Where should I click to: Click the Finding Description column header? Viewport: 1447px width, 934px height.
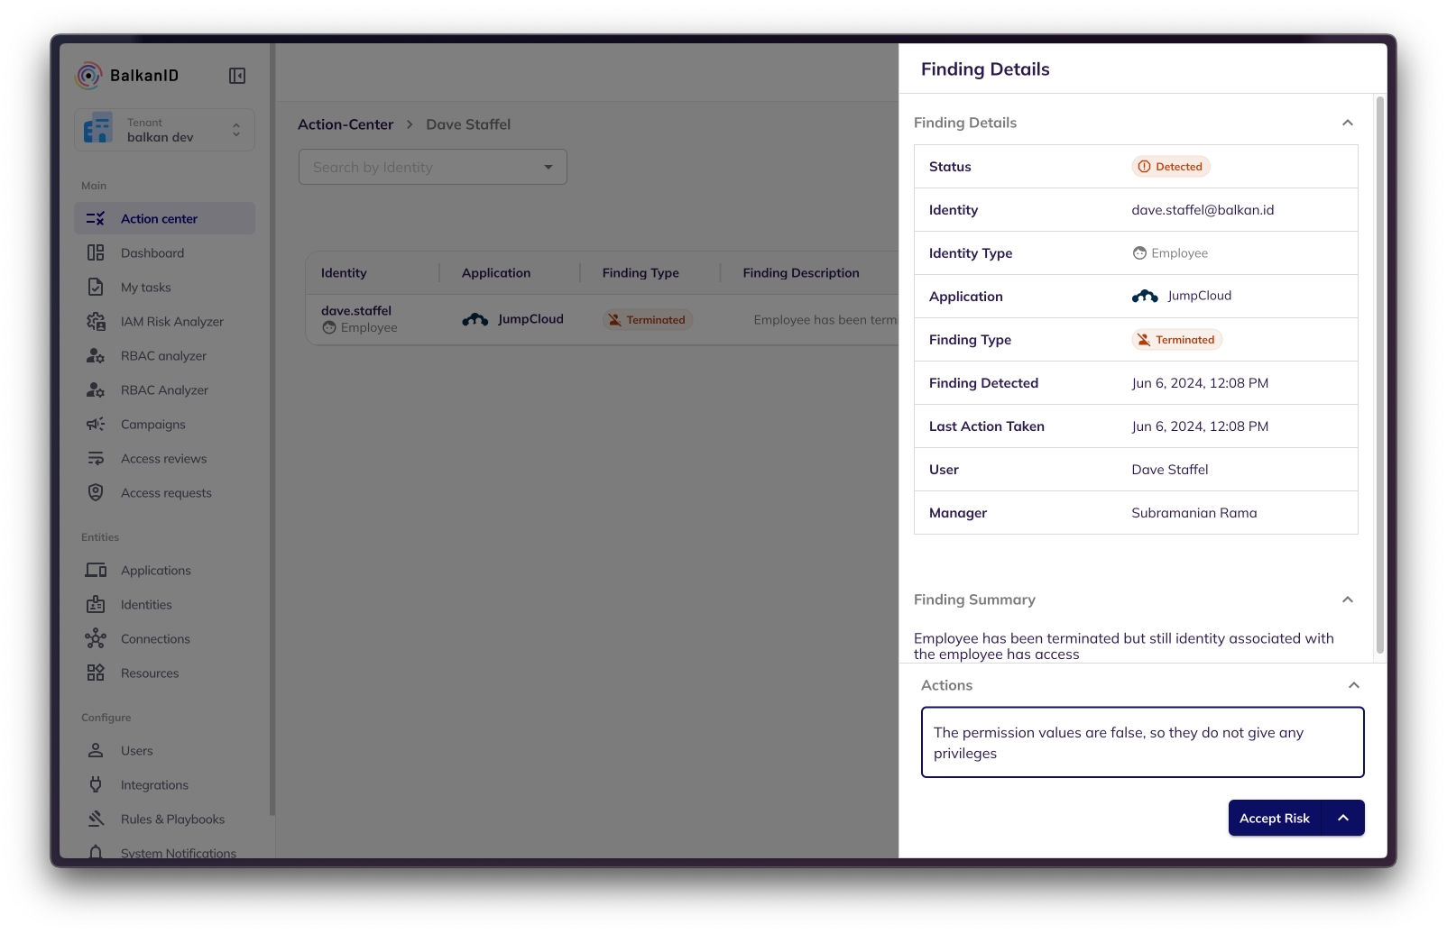tap(801, 273)
